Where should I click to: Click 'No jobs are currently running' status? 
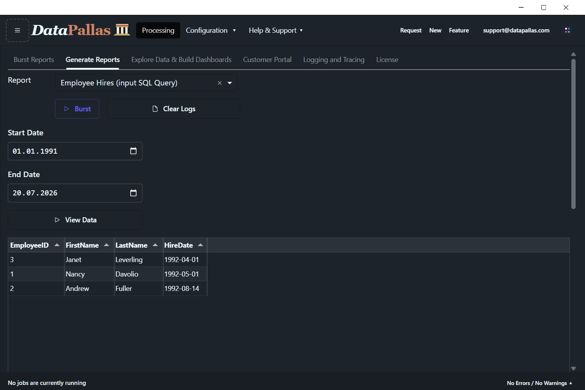pyautogui.click(x=47, y=383)
